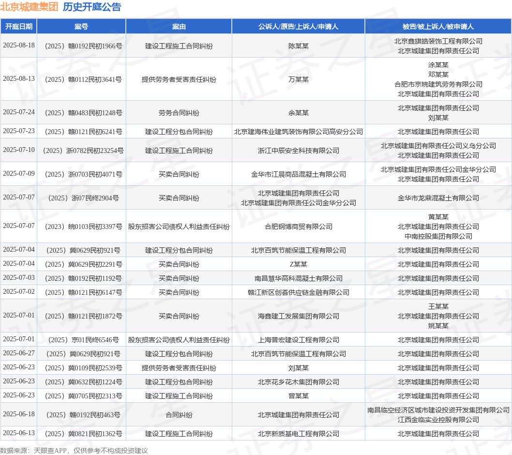Click case number (2025)赣0112民初3641号
512x455 pixels.
tap(83, 79)
